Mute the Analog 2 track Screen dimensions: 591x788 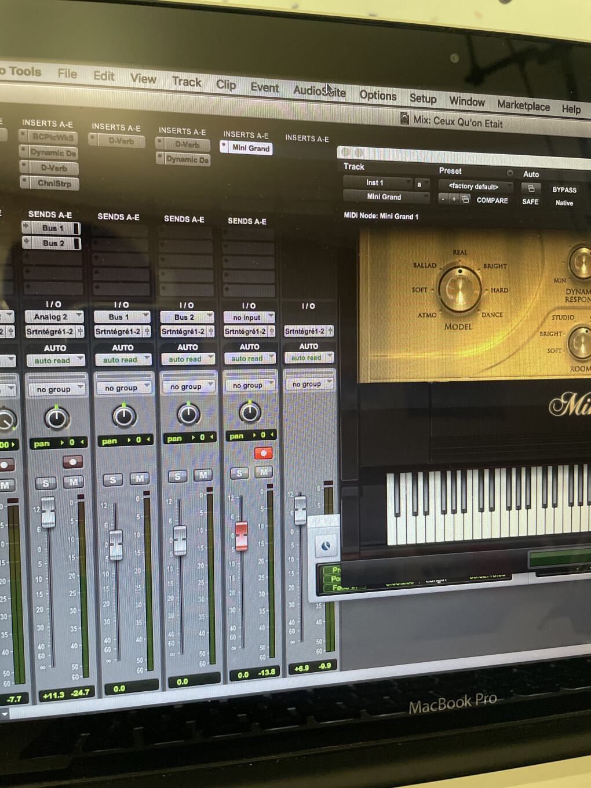tap(74, 481)
